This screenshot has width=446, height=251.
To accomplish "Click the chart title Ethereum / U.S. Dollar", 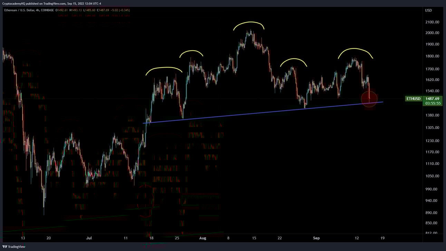I will 19,10.
